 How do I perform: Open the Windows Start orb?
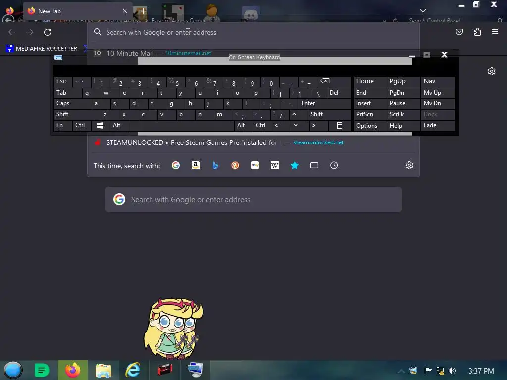[x=13, y=370]
